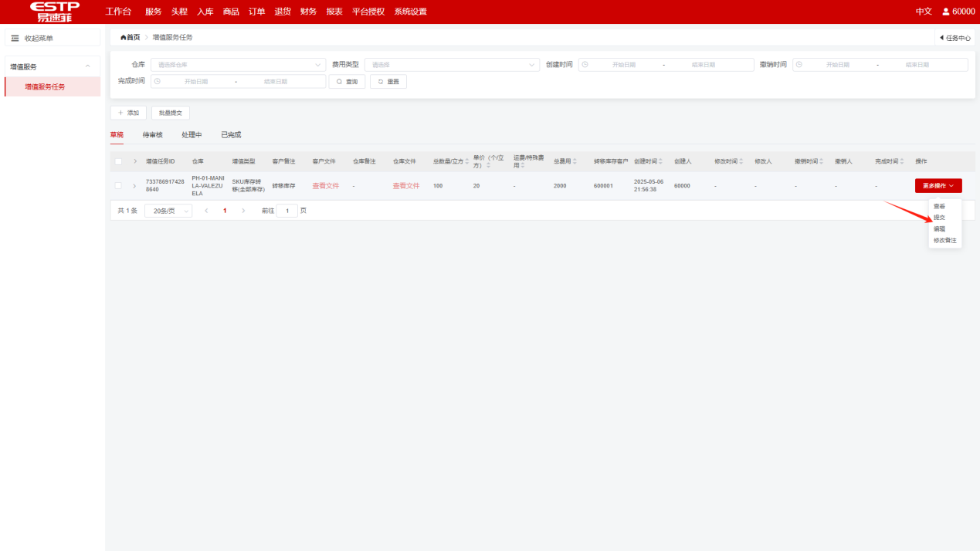The image size is (980, 551).
Task: Toggle the select-all checkbox in table header
Action: pos(118,161)
